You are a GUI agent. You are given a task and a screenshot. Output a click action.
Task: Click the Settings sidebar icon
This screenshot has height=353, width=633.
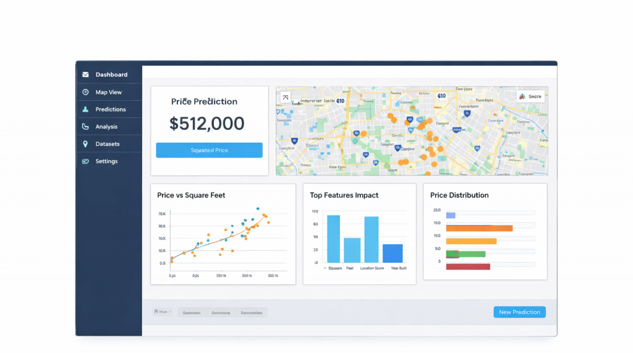(85, 161)
